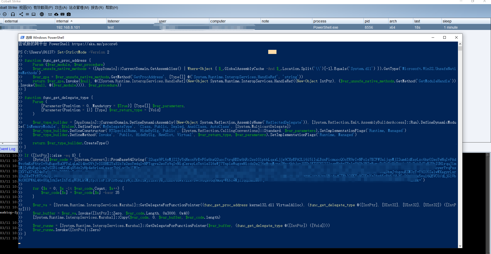This screenshot has height=254, width=491.
Task: Click the disconnect from team server icon
Action: [x=5, y=14]
